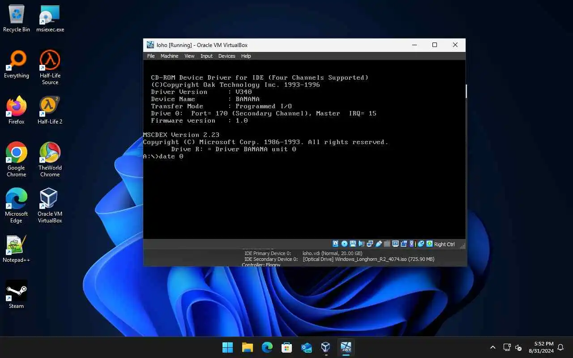
Task: Open the USB devices status icon
Action: click(x=378, y=244)
